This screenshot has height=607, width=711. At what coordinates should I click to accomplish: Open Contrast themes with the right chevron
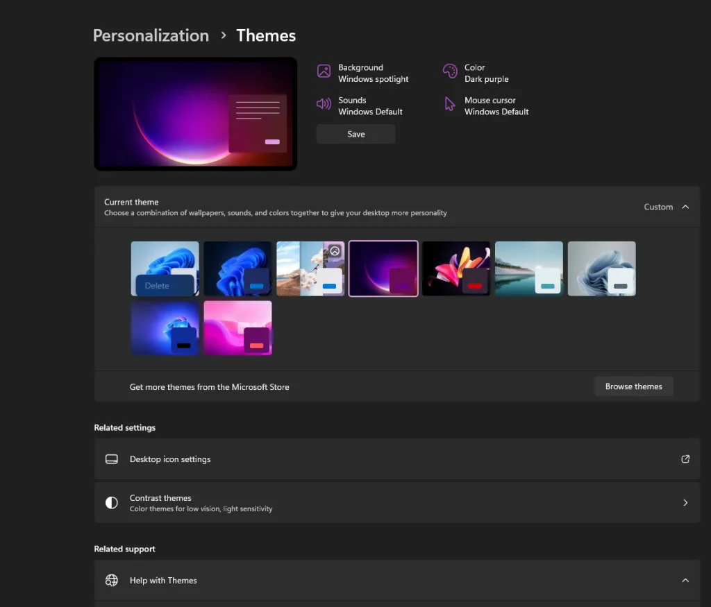(685, 503)
